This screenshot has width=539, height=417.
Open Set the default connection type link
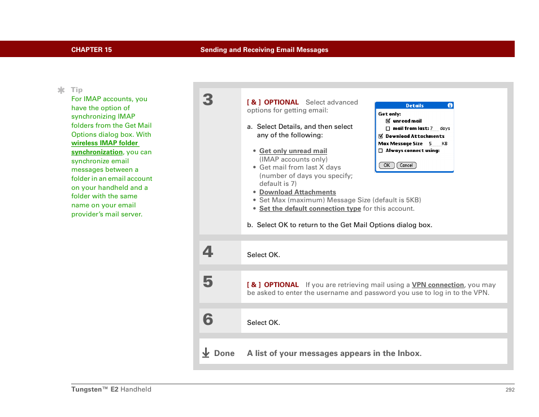(310, 208)
